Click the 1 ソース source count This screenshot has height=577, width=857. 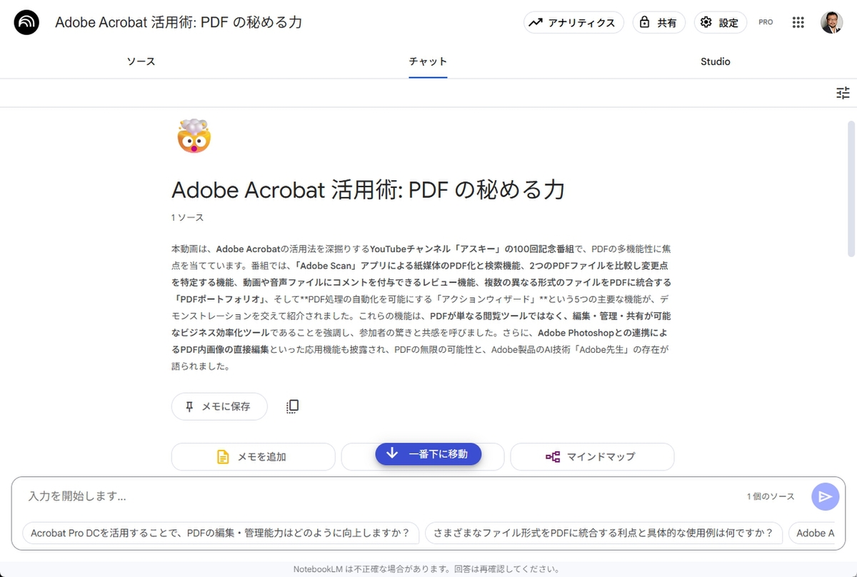point(187,217)
